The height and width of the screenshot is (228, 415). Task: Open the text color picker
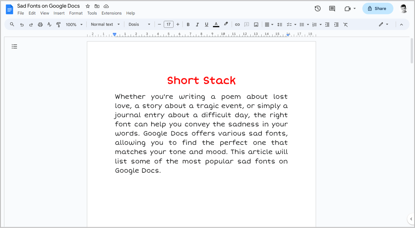click(x=216, y=25)
